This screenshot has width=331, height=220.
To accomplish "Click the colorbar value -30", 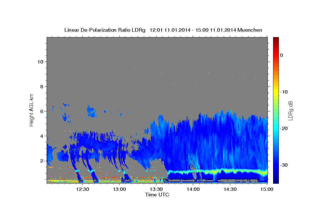I will (x=284, y=165).
